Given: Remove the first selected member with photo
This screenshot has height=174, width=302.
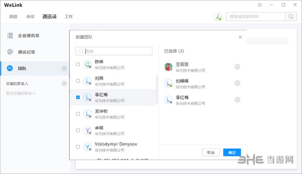Looking at the screenshot, I should point(237,67).
